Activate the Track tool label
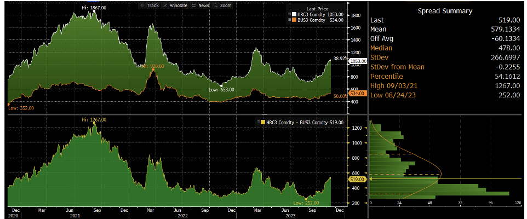527x219 pixels. pos(153,5)
